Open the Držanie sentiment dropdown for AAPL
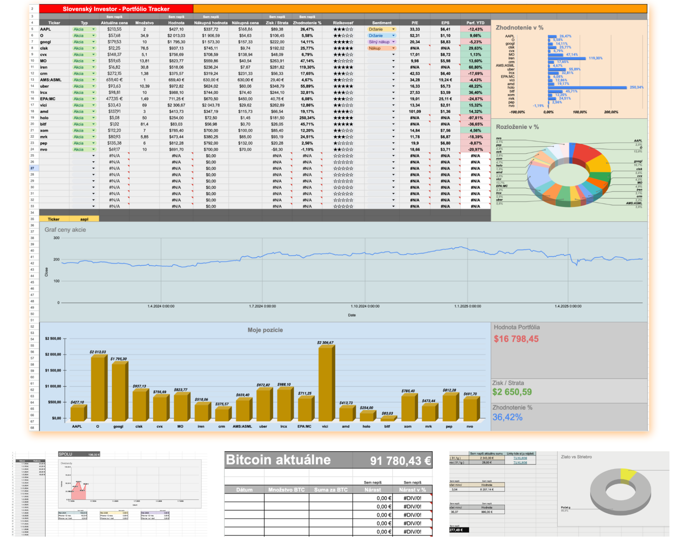The height and width of the screenshot is (547, 684). pyautogui.click(x=393, y=29)
